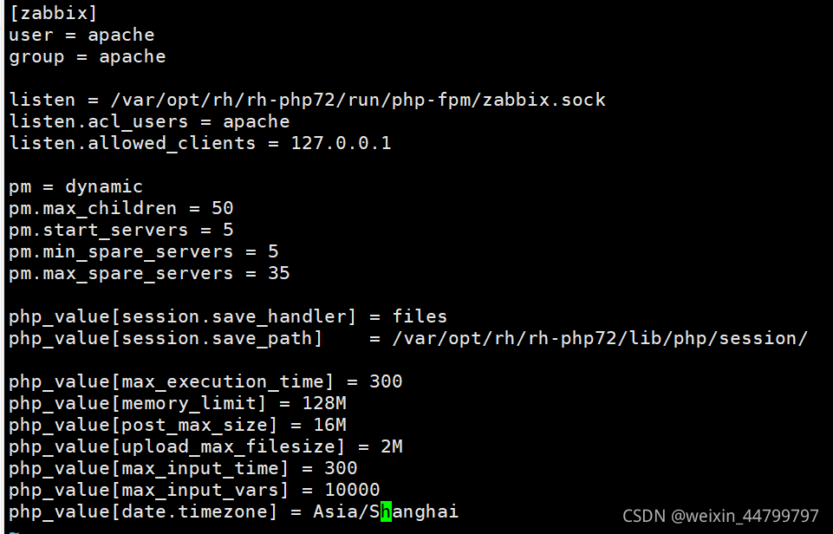Click the upload_max_filesize 2M value
The image size is (833, 534).
pos(392,446)
